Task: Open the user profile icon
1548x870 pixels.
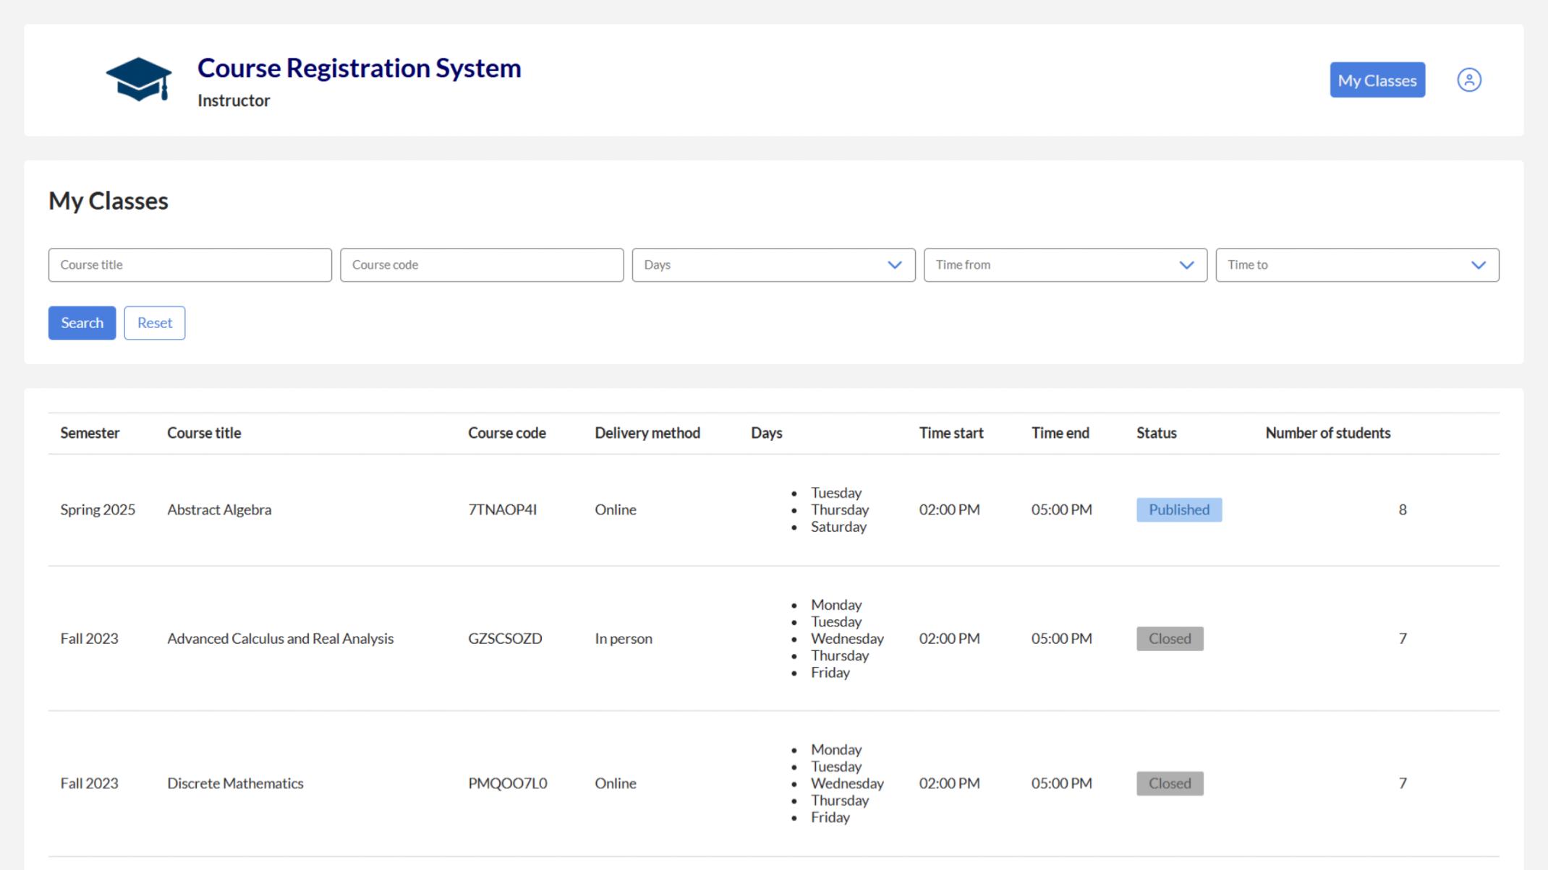Action: (x=1468, y=79)
